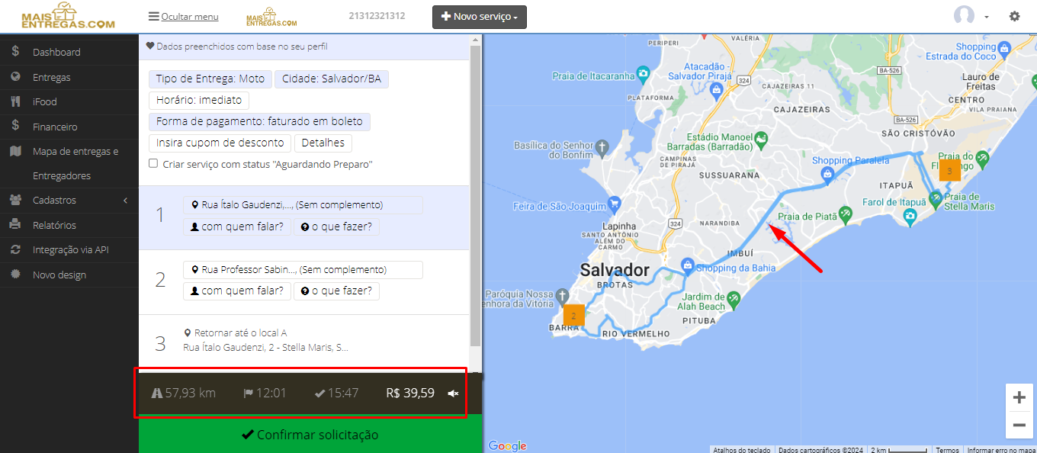
Task: Click Confirmar solicitação button
Action: [310, 435]
